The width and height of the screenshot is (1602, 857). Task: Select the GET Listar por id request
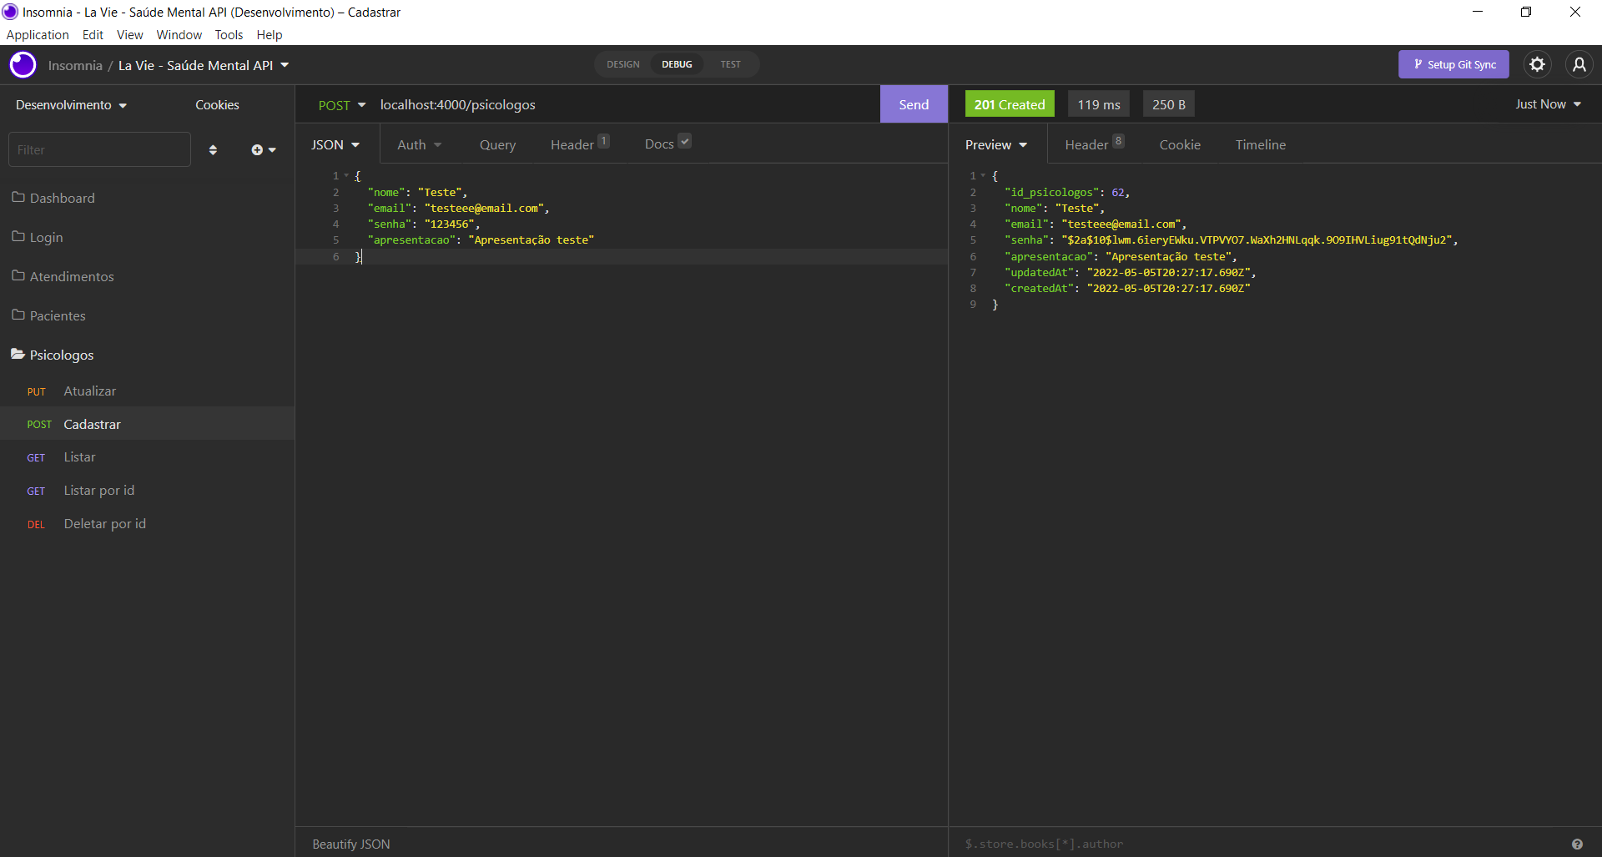pos(147,491)
